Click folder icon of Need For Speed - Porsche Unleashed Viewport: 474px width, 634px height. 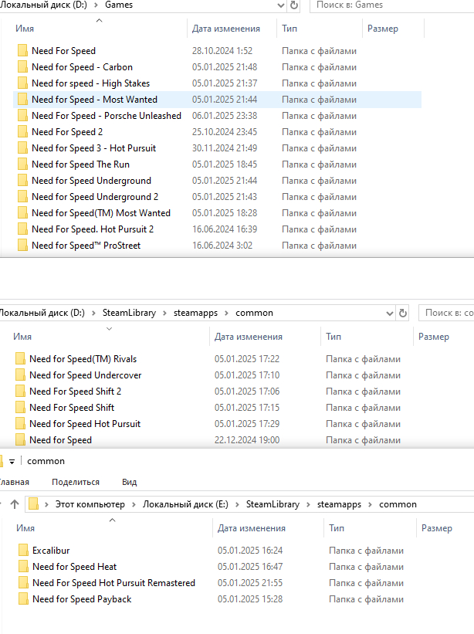click(x=22, y=115)
